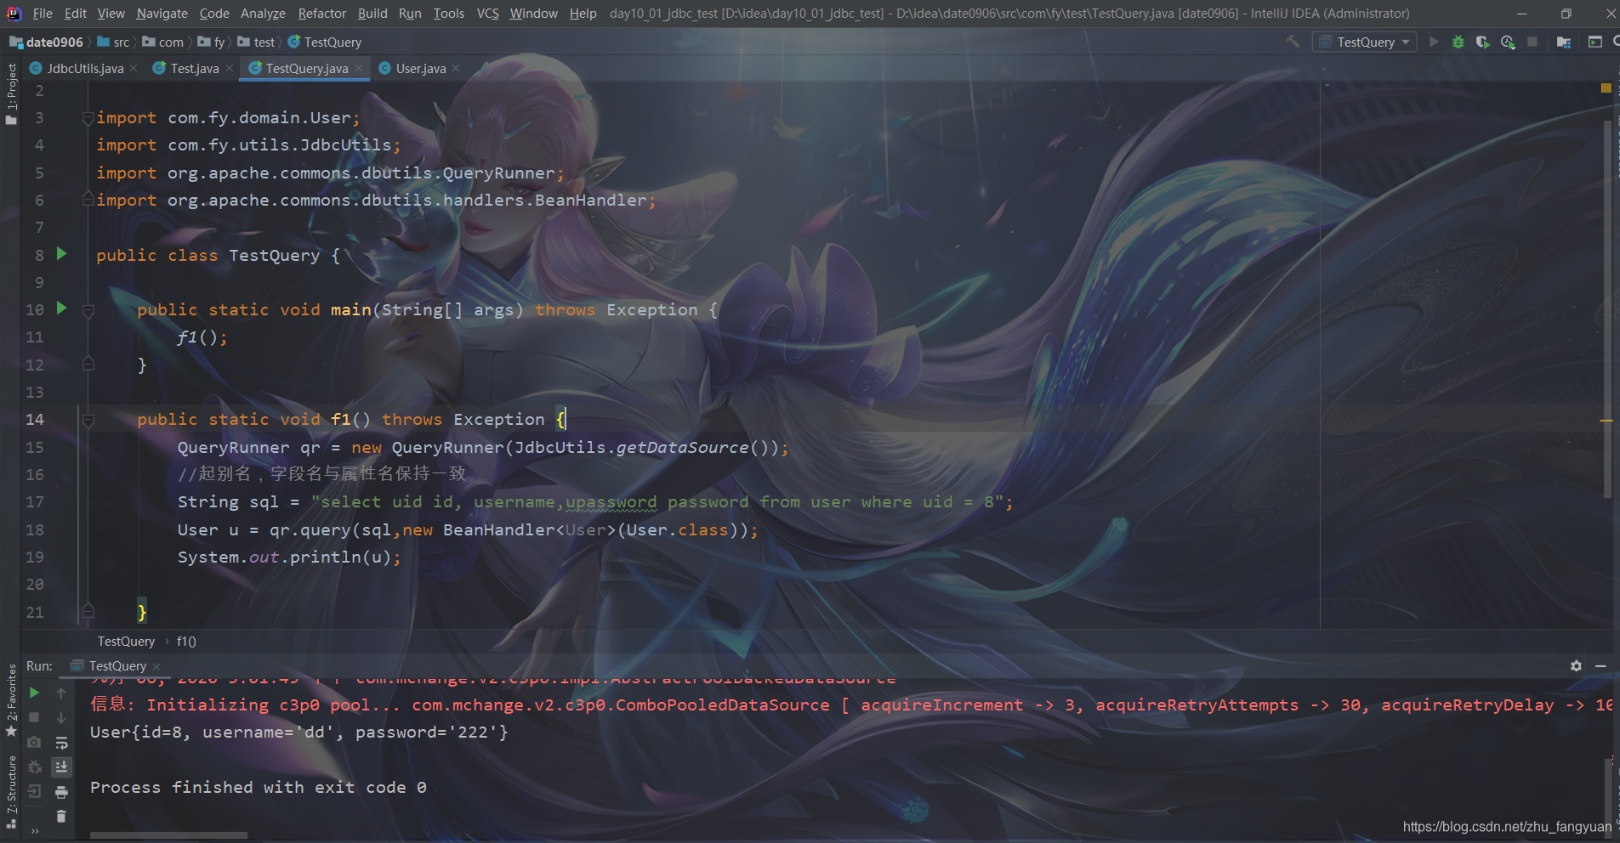Collapse the imports fold marker at line 3
1620x843 pixels.
coord(88,118)
